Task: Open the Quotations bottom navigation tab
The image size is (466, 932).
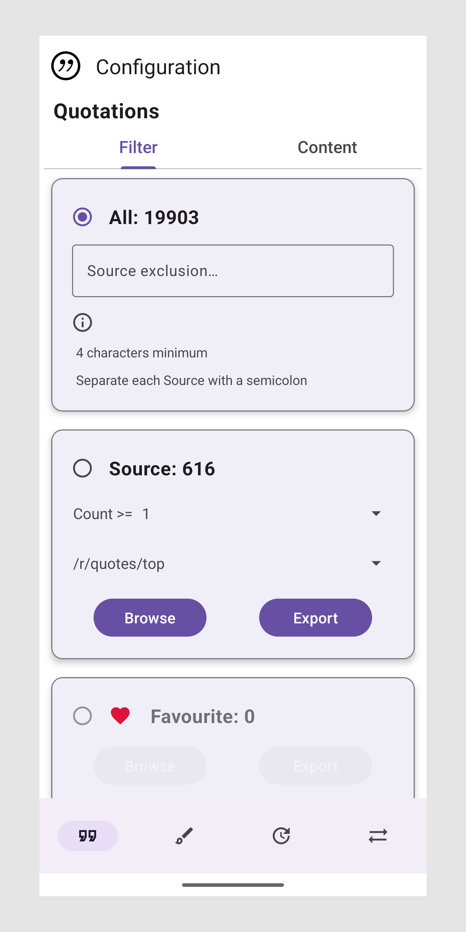Action: pos(87,836)
